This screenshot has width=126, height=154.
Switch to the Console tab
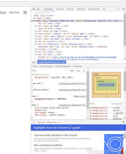point(59,9)
